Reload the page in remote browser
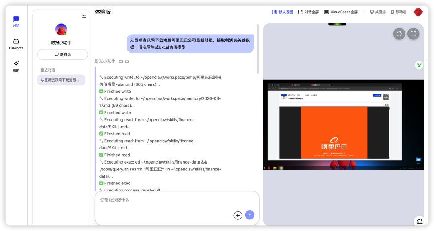Screen dimensions: 434x231 pyautogui.click(x=275, y=88)
